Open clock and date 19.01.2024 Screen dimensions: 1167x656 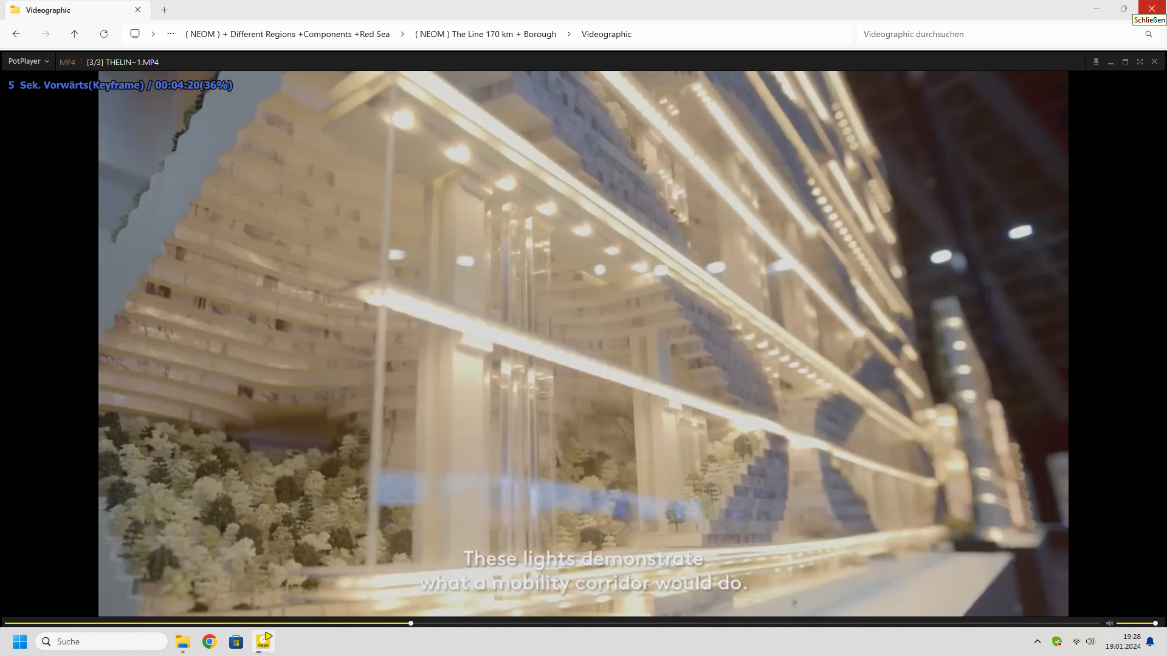pos(1123,641)
